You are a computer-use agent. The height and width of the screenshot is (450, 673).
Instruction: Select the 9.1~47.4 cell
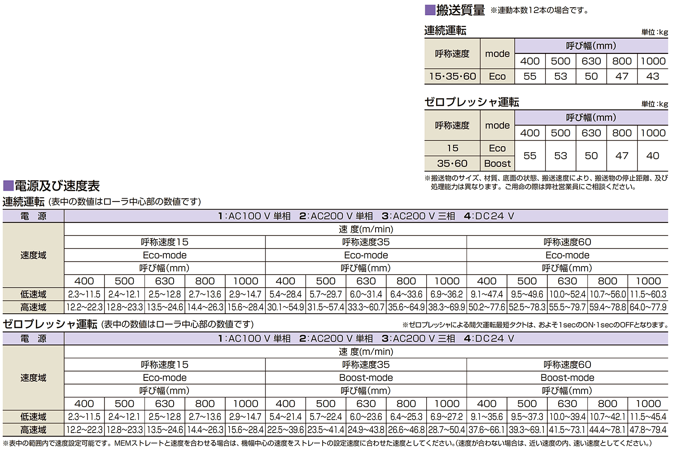tap(487, 294)
